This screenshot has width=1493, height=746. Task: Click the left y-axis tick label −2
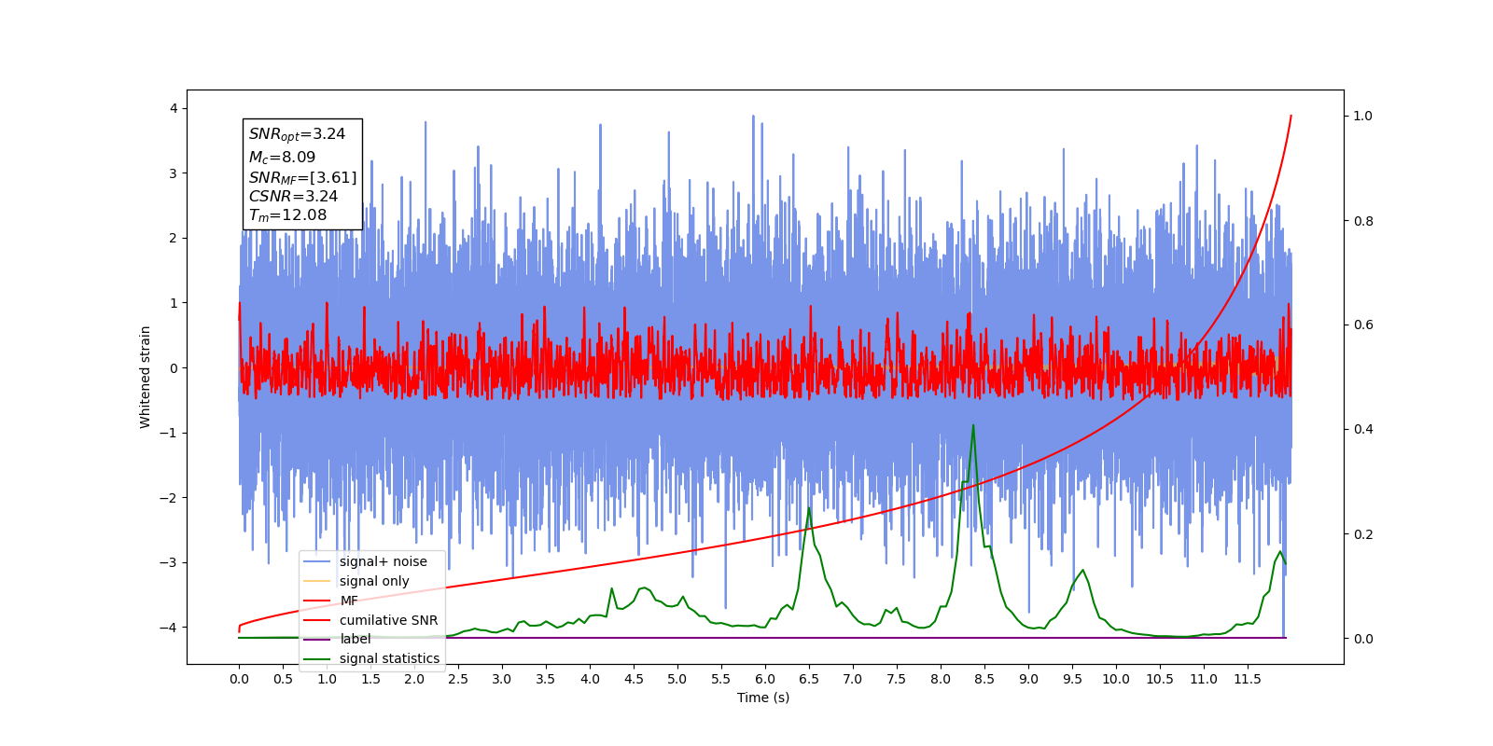pyautogui.click(x=170, y=497)
